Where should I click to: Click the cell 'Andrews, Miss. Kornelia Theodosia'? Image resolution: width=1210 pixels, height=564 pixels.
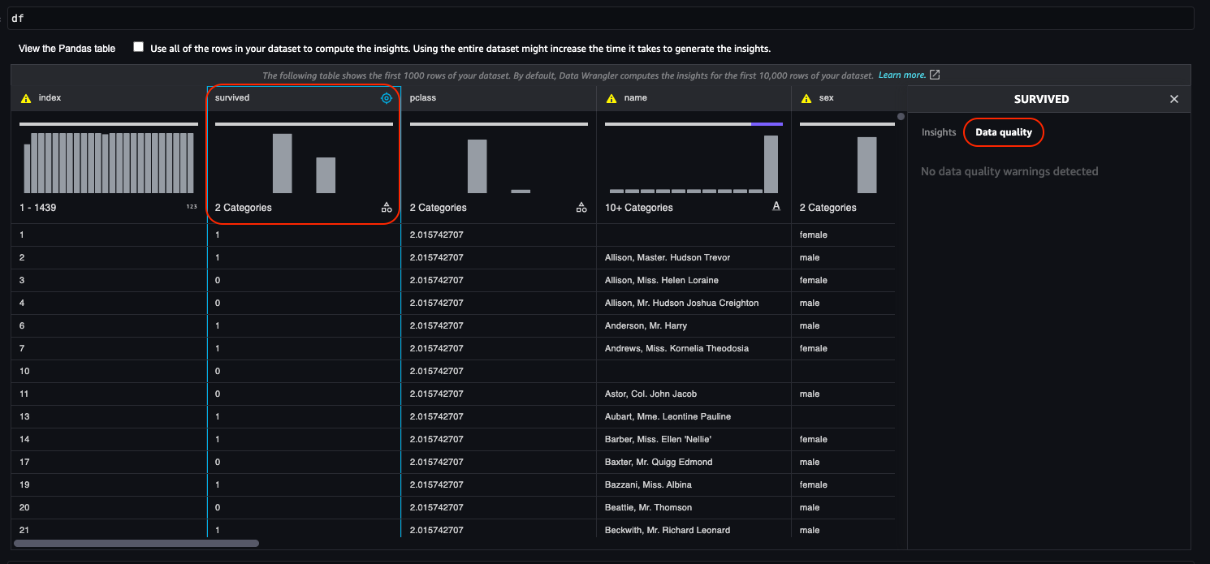pyautogui.click(x=676, y=348)
